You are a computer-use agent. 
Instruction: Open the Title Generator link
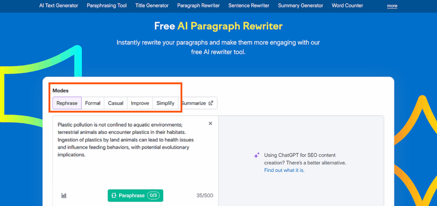(152, 6)
